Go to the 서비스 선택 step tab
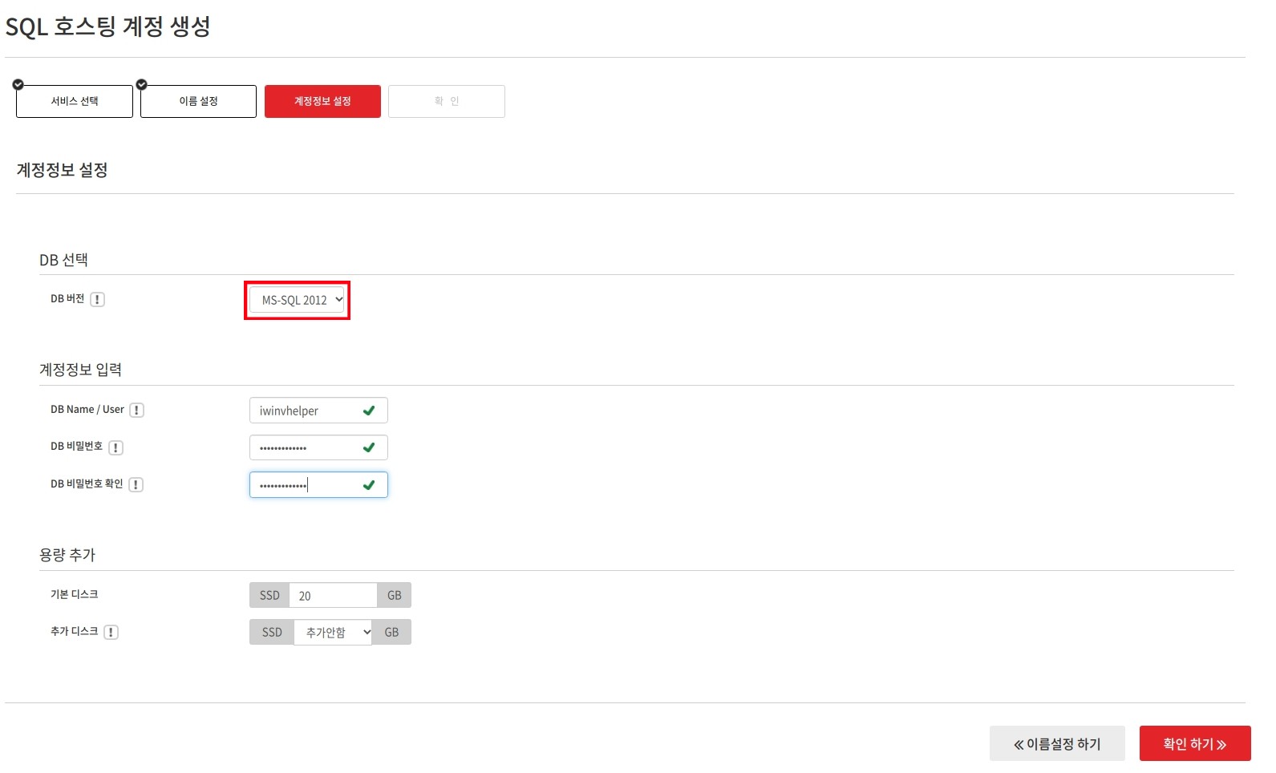This screenshot has height=773, width=1276. coord(75,101)
